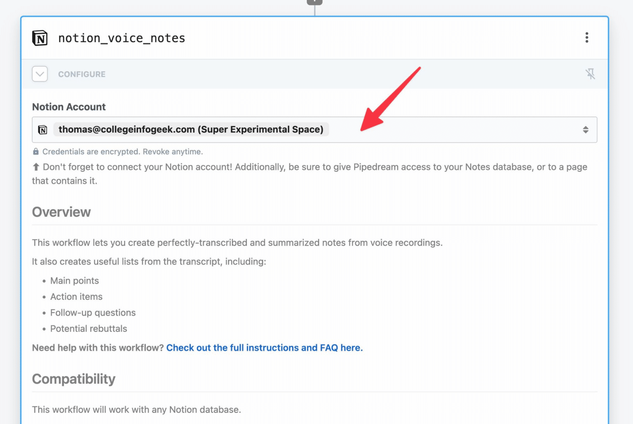Open the three-dot options menu for this step
Screen dimensions: 633x424
(x=587, y=38)
